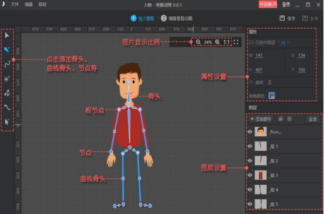The height and width of the screenshot is (214, 324).
Task: Select the _组 1 layer thumbnail
Action: tap(261, 146)
